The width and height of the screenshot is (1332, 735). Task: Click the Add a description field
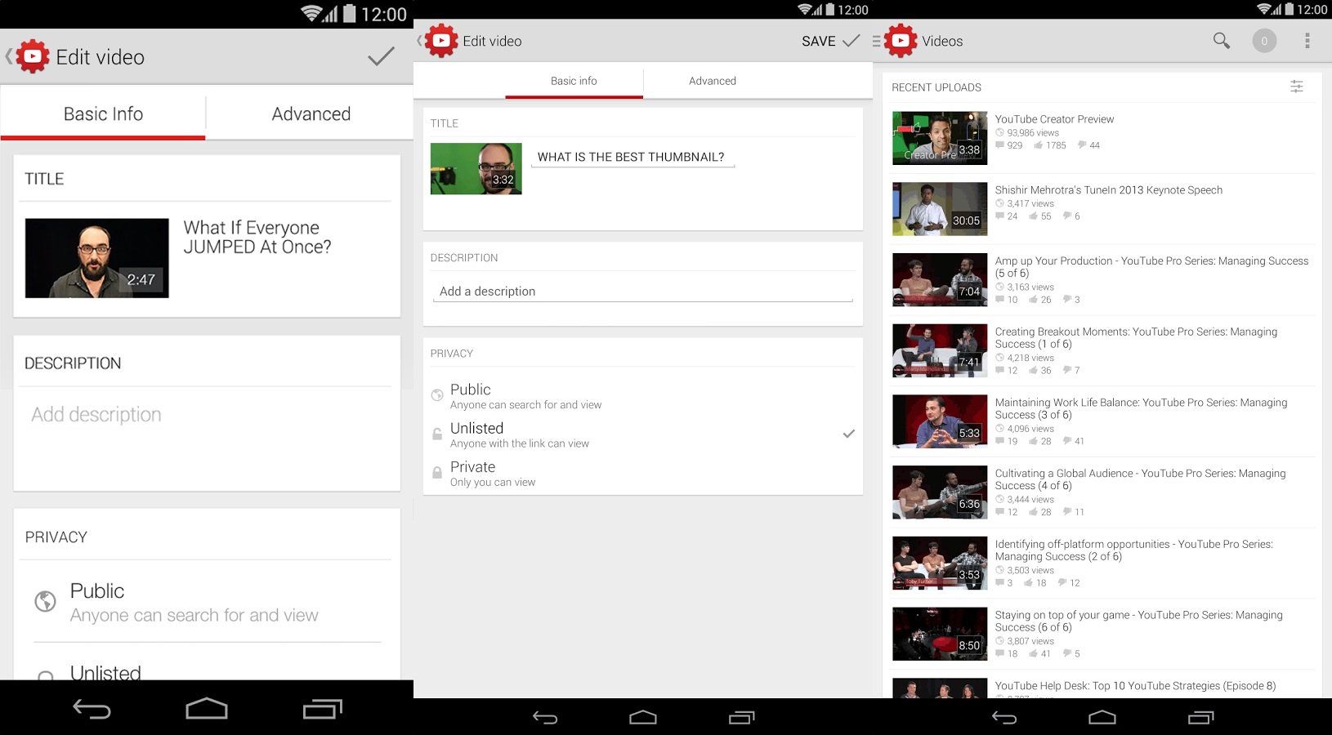642,292
